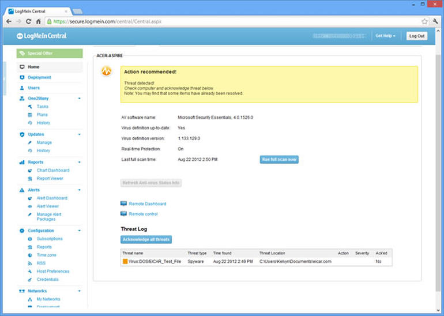Click the Networks icon in sidebar
The width and height of the screenshot is (444, 316).
[22, 291]
